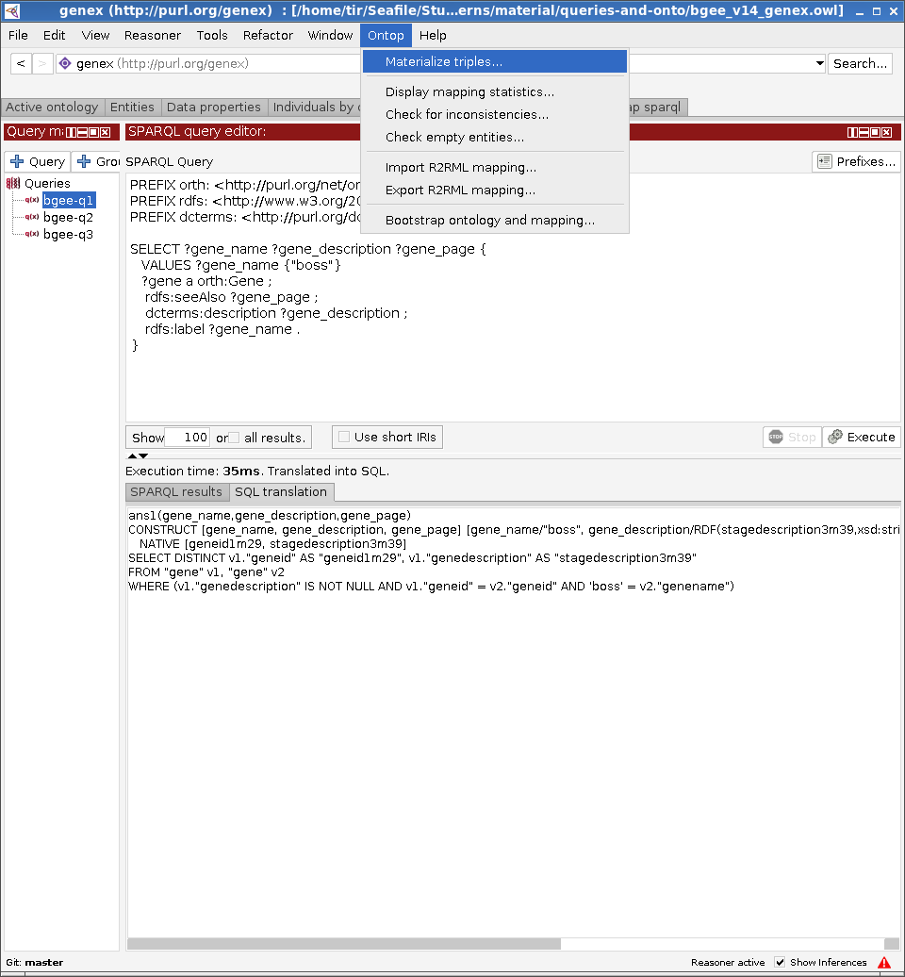Close the Query manager panel
The width and height of the screenshot is (905, 977).
pos(106,132)
